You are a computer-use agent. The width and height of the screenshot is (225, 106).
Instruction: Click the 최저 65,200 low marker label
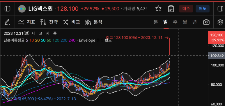[x=43, y=99]
